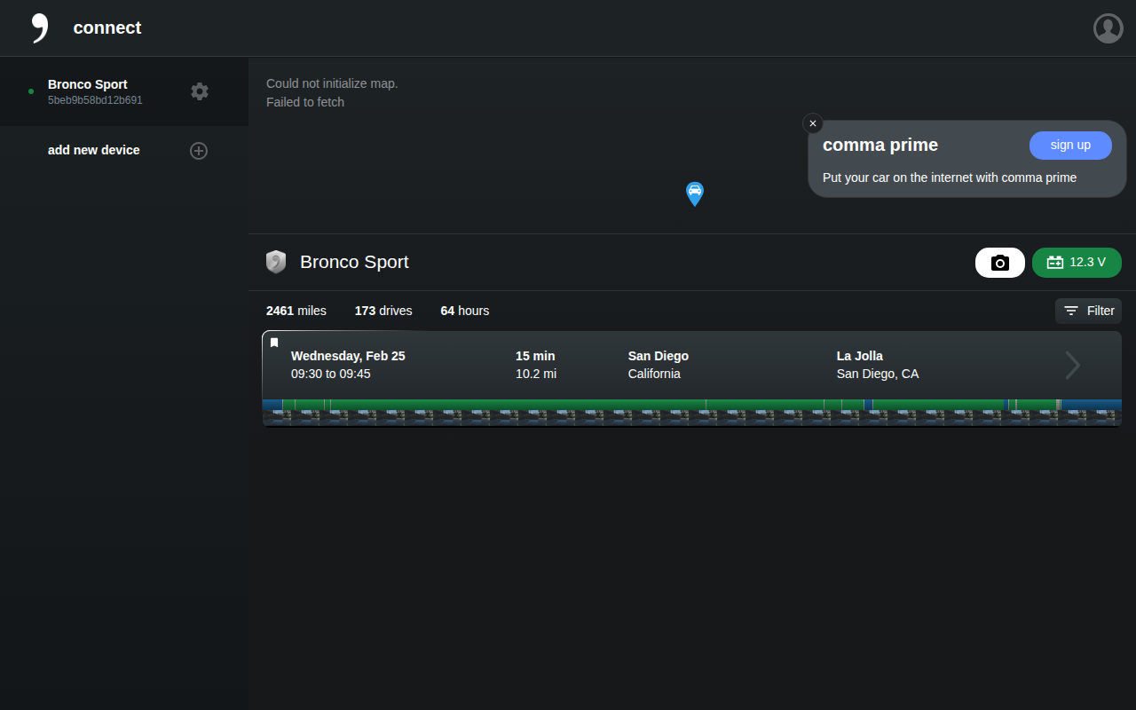Viewport: 1136px width, 710px height.
Task: Dismiss the comma prime banner
Action: pyautogui.click(x=813, y=123)
